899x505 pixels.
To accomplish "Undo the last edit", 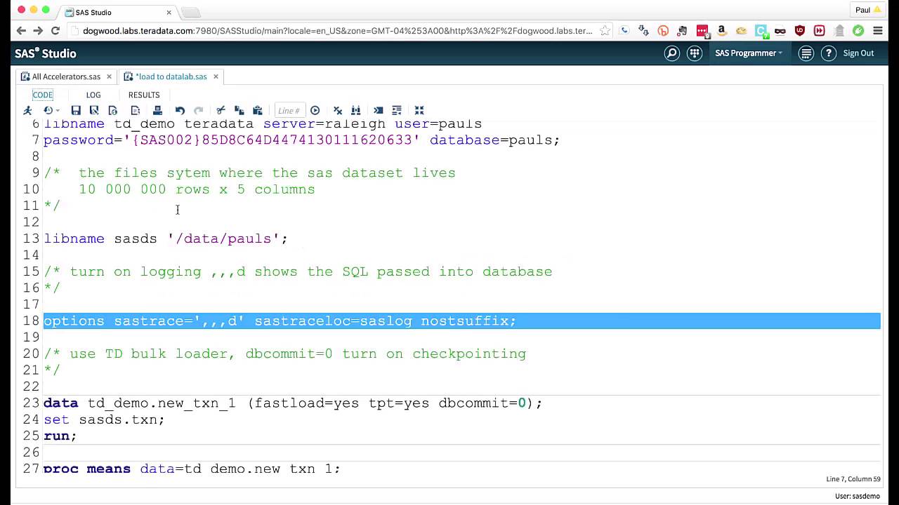I will click(x=180, y=110).
